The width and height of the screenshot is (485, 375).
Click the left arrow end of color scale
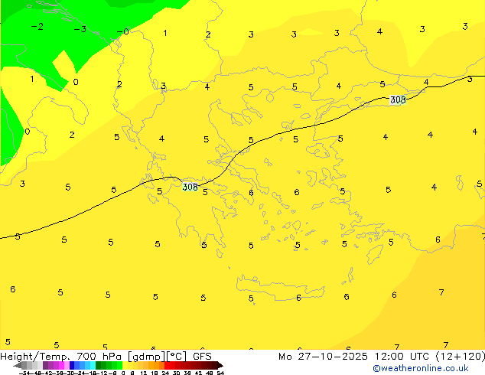18,366
